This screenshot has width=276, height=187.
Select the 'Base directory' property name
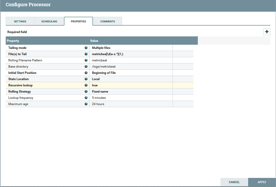tap(18, 66)
